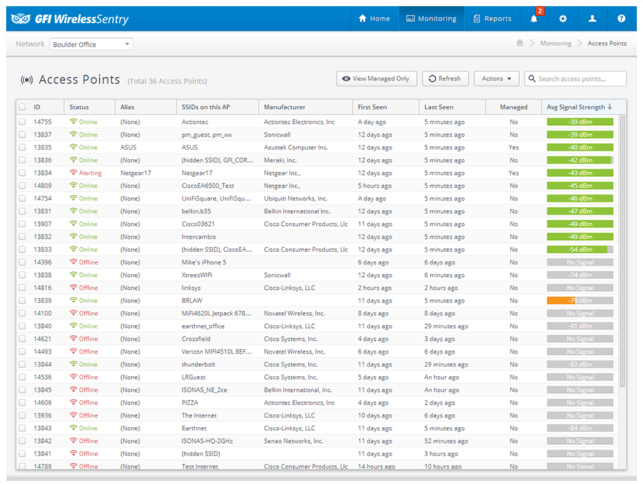
Task: Check the box for AP 13837
Action: coord(22,135)
